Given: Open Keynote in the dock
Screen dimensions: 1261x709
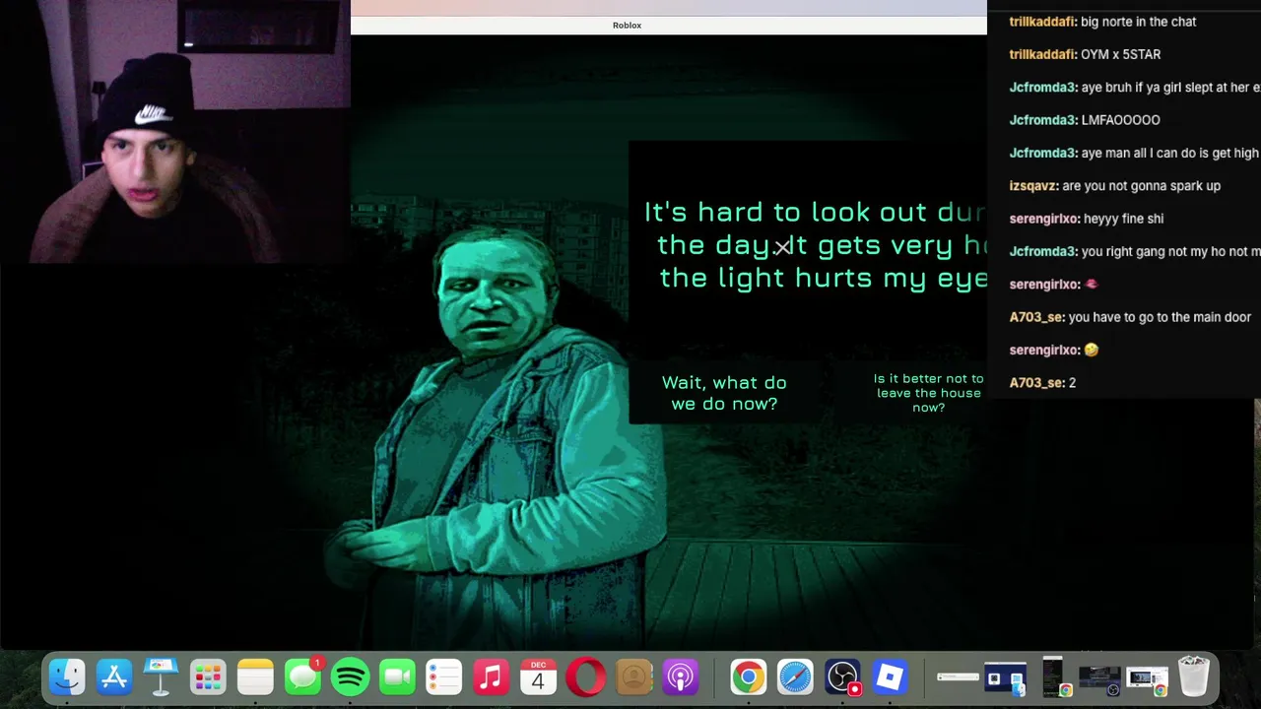Looking at the screenshot, I should [161, 677].
